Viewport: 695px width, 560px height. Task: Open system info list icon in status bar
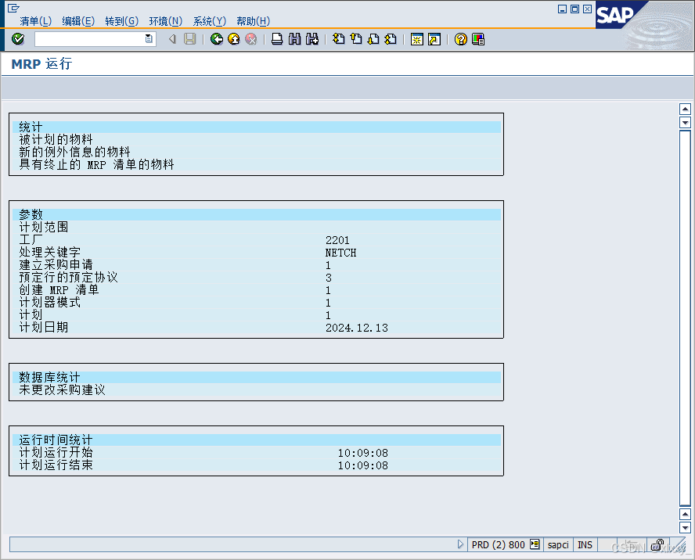pyautogui.click(x=535, y=544)
